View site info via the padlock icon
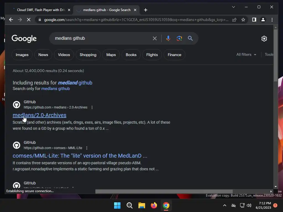 tap(40, 20)
